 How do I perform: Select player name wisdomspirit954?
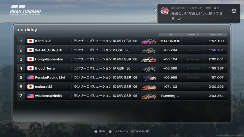coord(48,96)
